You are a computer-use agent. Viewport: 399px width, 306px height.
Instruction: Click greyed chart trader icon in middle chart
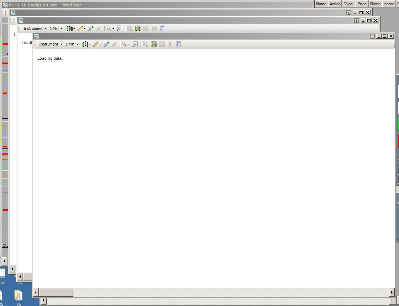pos(130,28)
